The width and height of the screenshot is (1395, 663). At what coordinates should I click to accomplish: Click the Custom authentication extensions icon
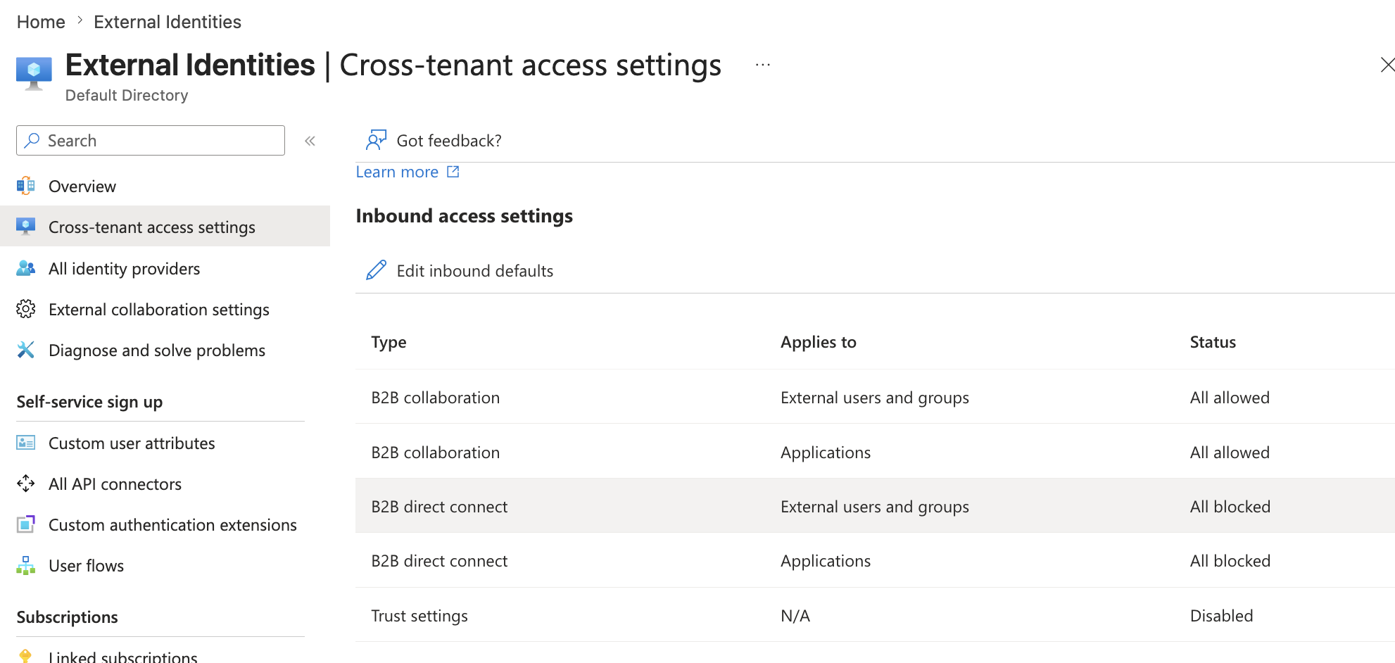[x=26, y=524]
